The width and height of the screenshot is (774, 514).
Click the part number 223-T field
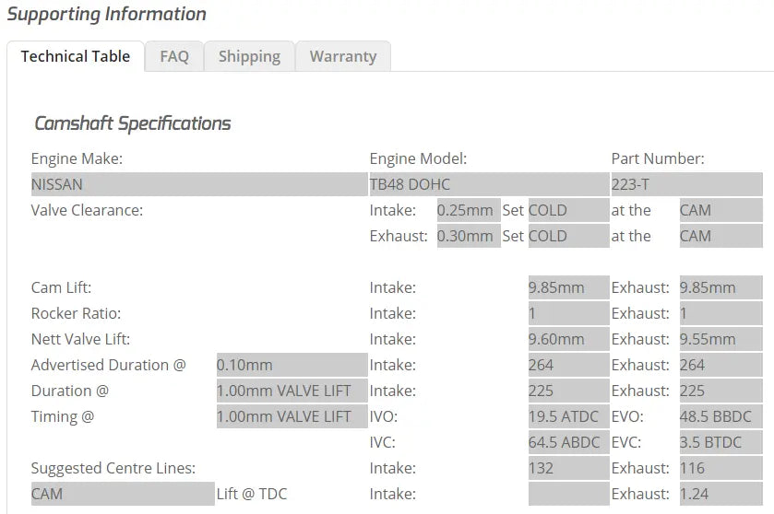[x=686, y=184]
